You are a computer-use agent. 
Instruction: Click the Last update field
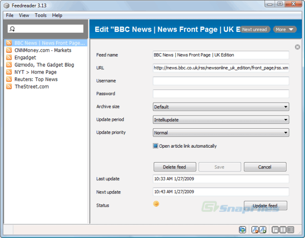(221, 179)
